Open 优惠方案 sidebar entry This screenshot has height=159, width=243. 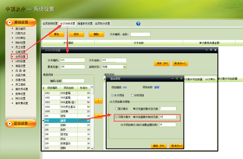(20, 80)
